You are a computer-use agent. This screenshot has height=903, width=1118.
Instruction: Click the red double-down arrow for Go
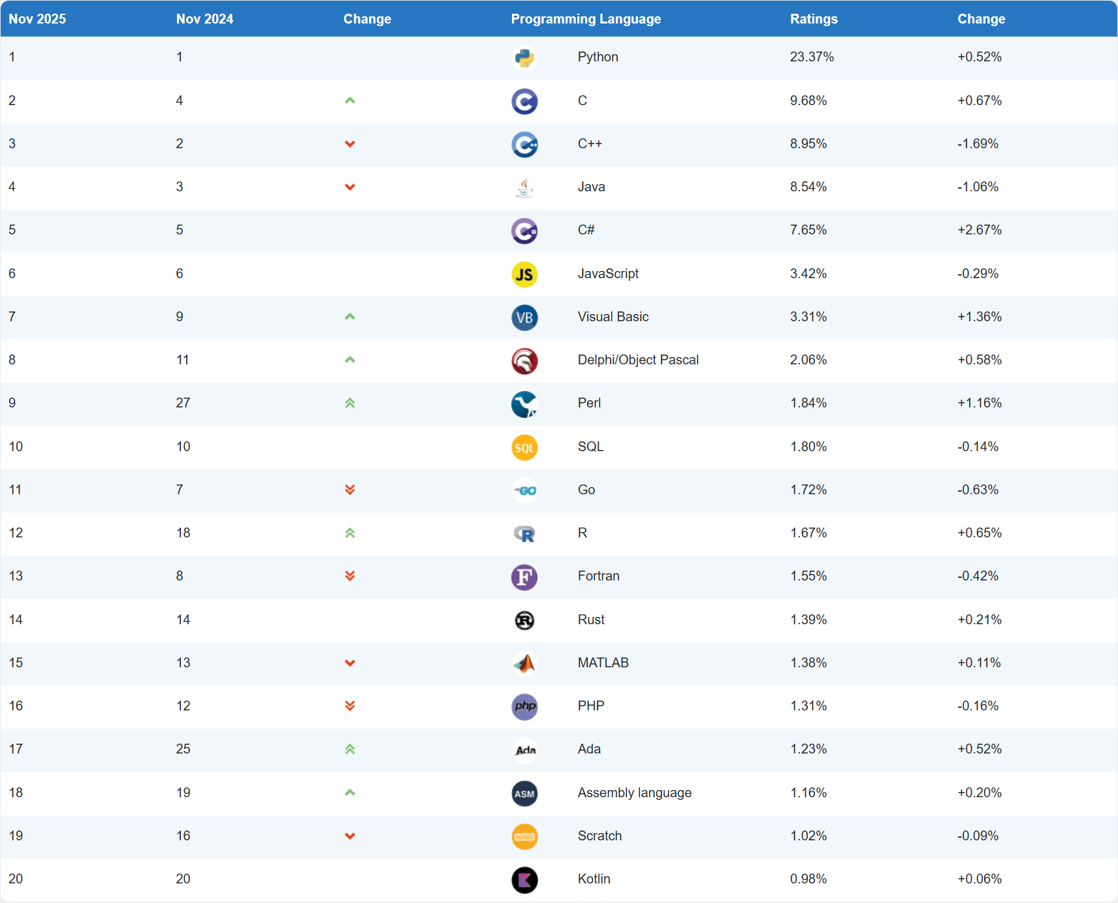tap(350, 490)
